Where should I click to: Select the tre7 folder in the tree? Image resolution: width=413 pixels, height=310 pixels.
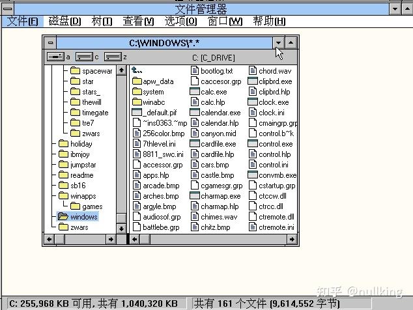point(82,123)
